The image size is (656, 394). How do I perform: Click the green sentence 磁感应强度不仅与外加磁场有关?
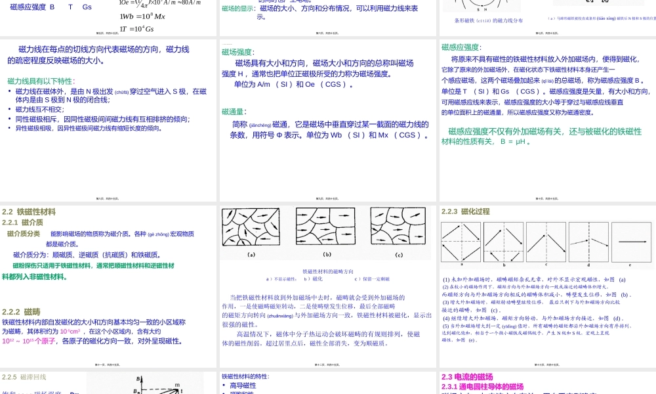(x=541, y=137)
